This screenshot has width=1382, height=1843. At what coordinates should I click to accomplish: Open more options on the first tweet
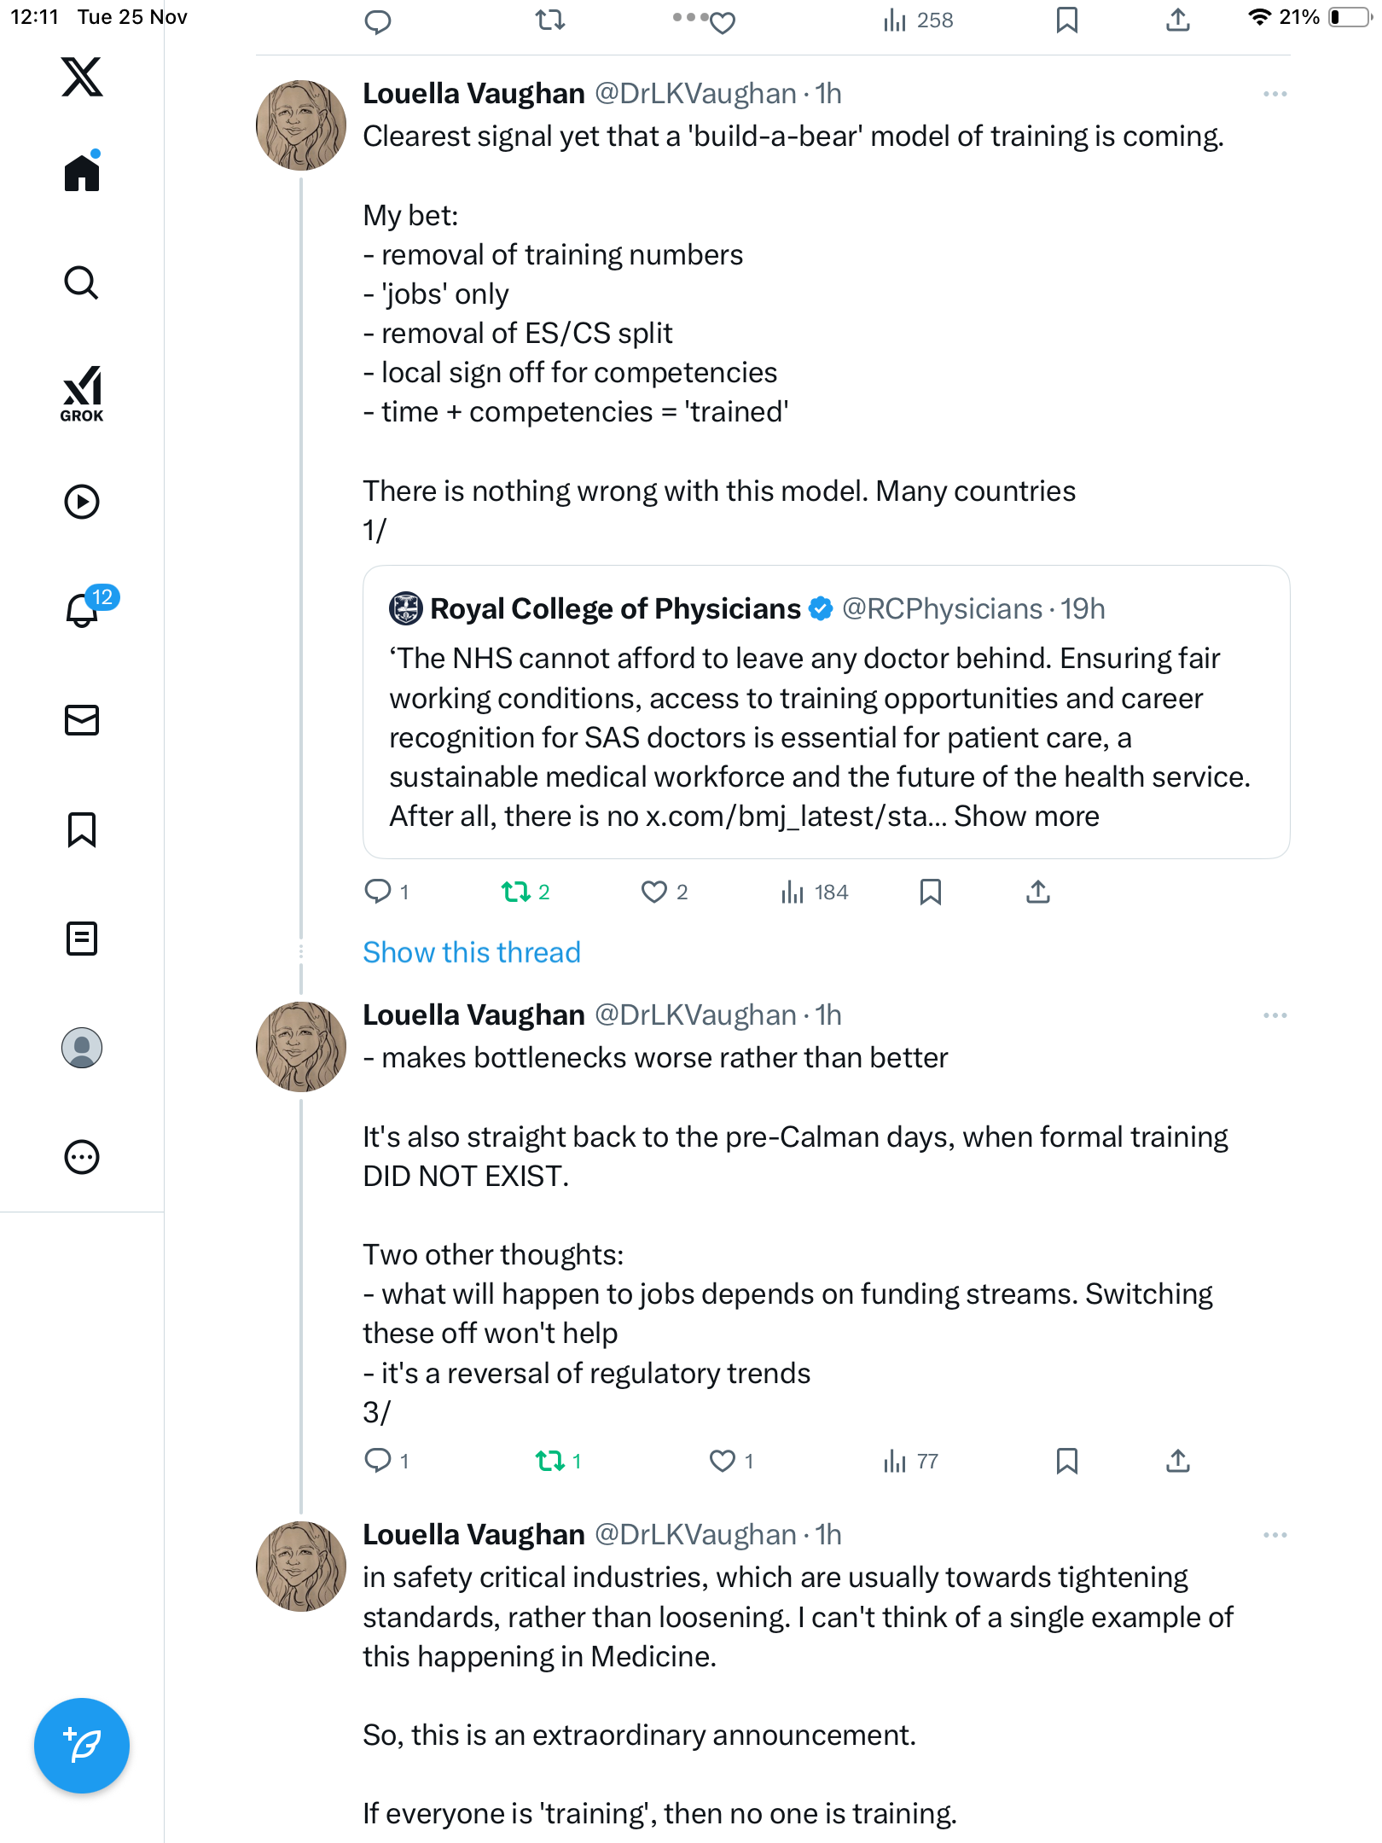pyautogui.click(x=1275, y=94)
